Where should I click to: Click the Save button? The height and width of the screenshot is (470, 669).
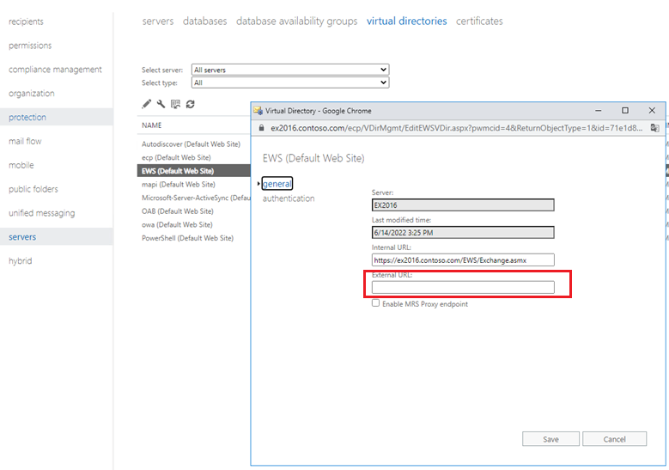pyautogui.click(x=550, y=439)
